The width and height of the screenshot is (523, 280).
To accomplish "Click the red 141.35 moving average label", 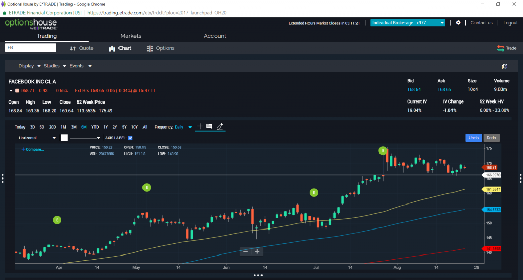I will (492, 249).
